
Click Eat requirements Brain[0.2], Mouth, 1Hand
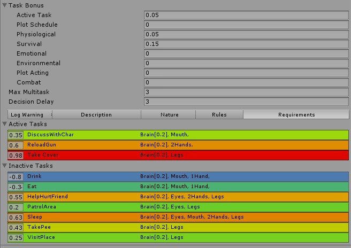pos(175,187)
